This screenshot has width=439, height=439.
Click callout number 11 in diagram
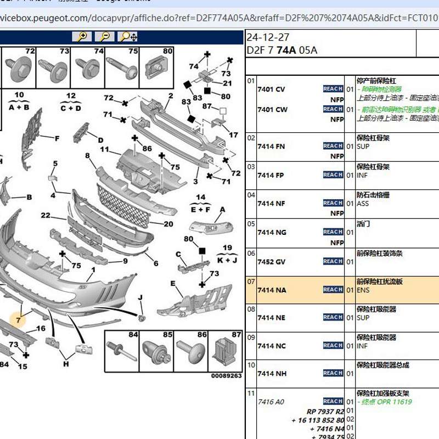104,149
